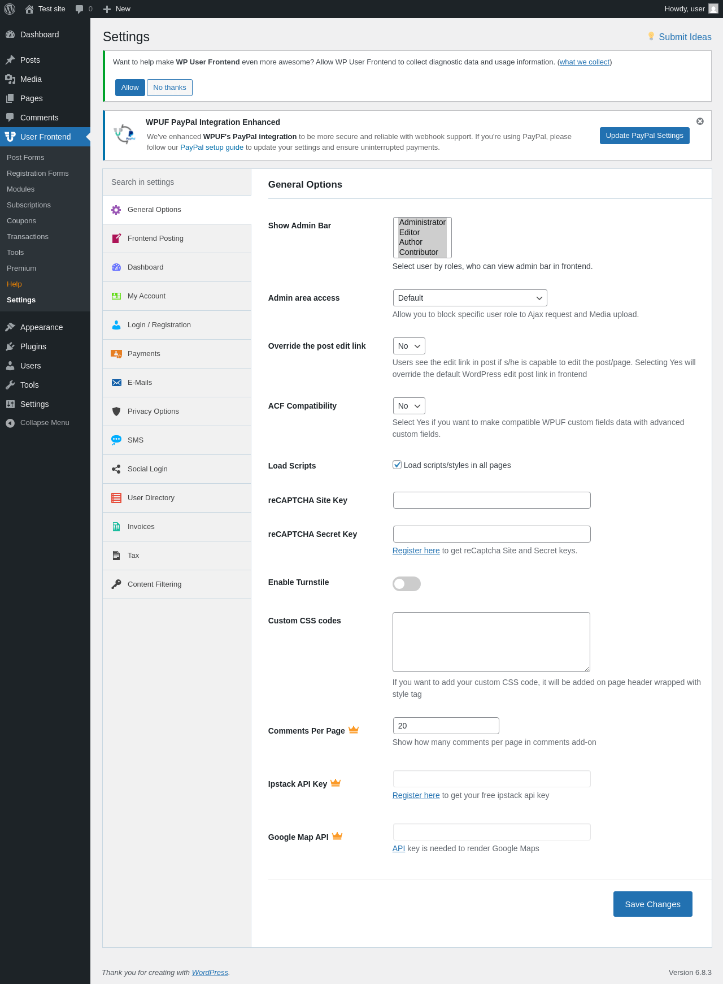Screen dimensions: 723x984
Task: Open the comments bubble icon in admin bar
Action: coord(79,9)
